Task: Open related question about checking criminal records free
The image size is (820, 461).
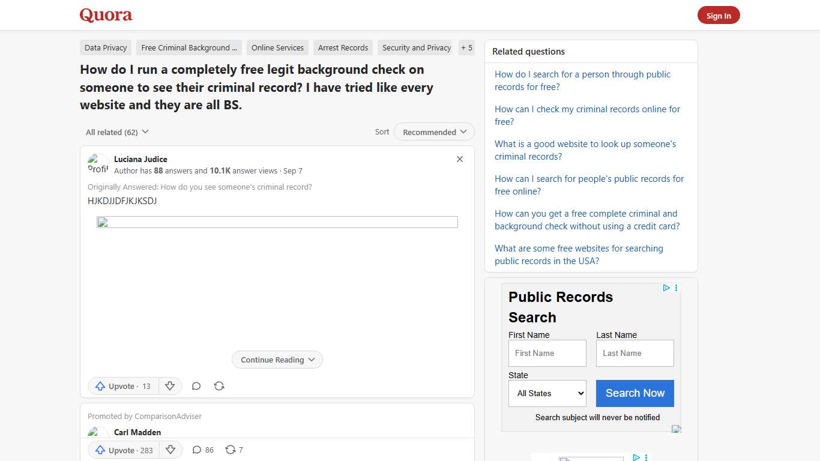Action: point(587,115)
